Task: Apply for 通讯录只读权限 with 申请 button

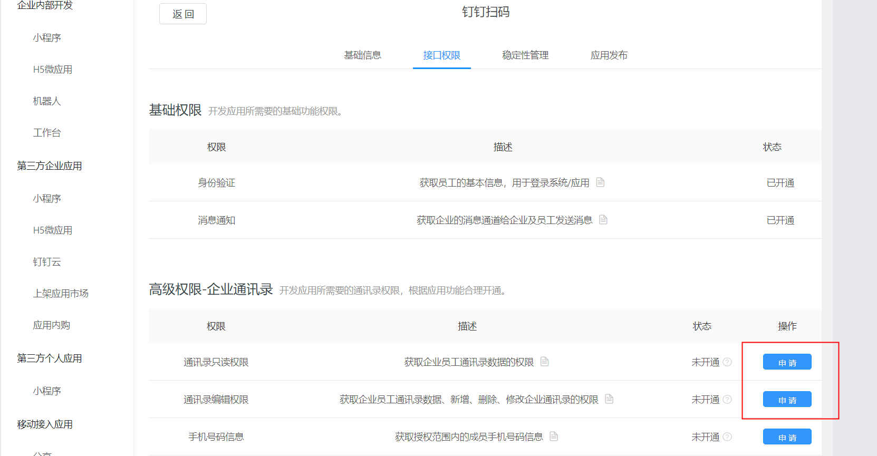Action: 787,362
